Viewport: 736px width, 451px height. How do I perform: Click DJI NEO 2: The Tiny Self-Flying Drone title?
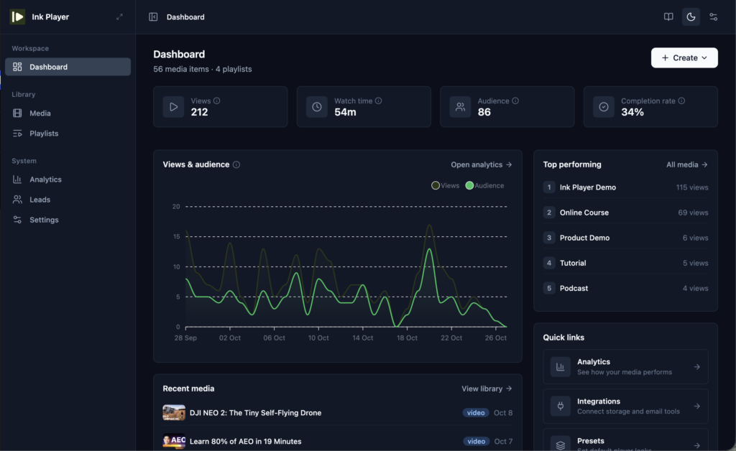(255, 413)
